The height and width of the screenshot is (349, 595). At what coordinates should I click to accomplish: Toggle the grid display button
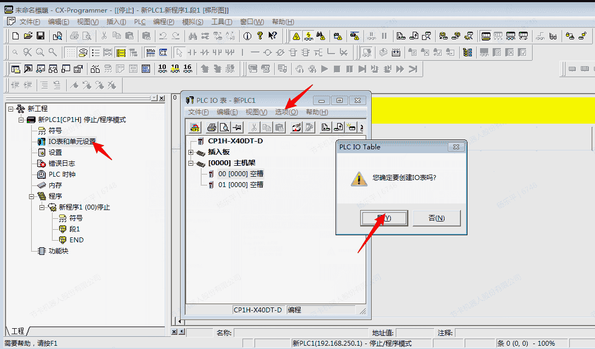(71, 53)
